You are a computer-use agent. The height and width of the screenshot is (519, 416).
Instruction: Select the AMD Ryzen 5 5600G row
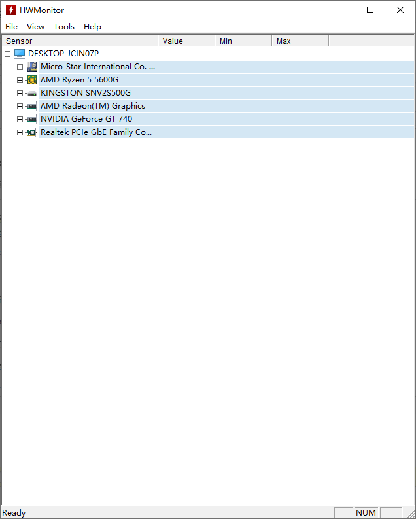(226, 80)
